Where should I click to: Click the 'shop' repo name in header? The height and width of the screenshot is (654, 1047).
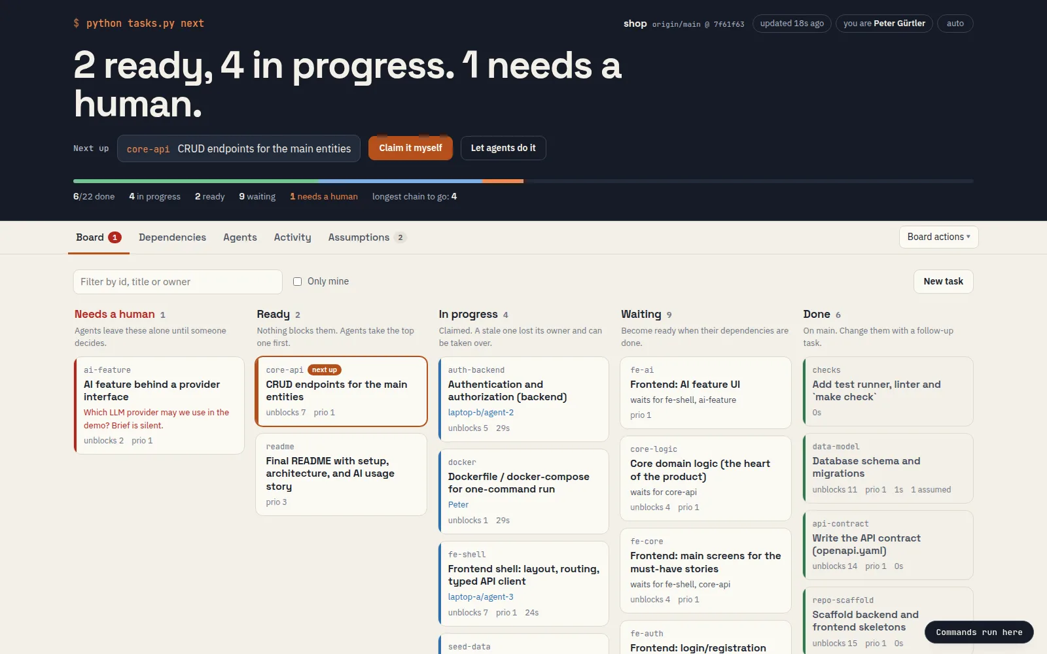(635, 24)
